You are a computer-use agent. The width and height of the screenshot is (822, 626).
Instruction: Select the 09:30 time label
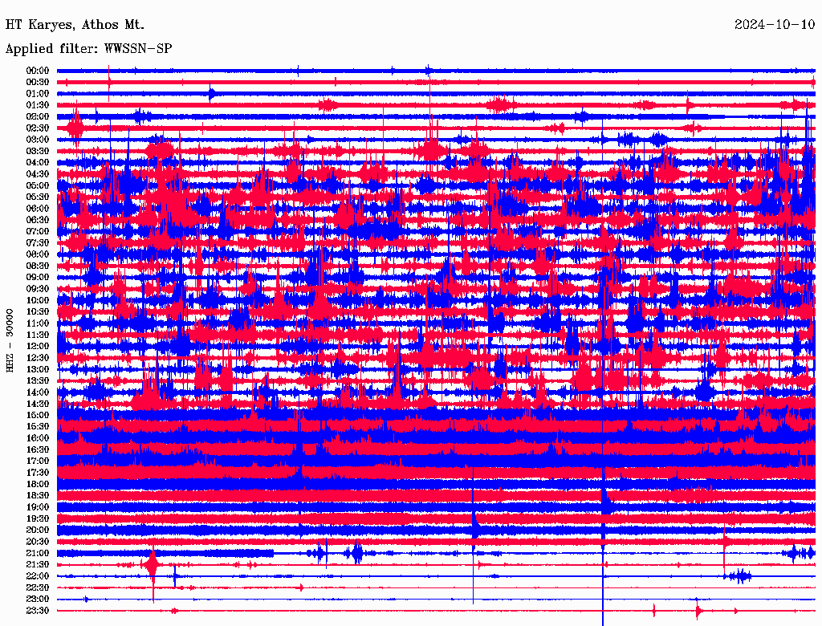[38, 289]
